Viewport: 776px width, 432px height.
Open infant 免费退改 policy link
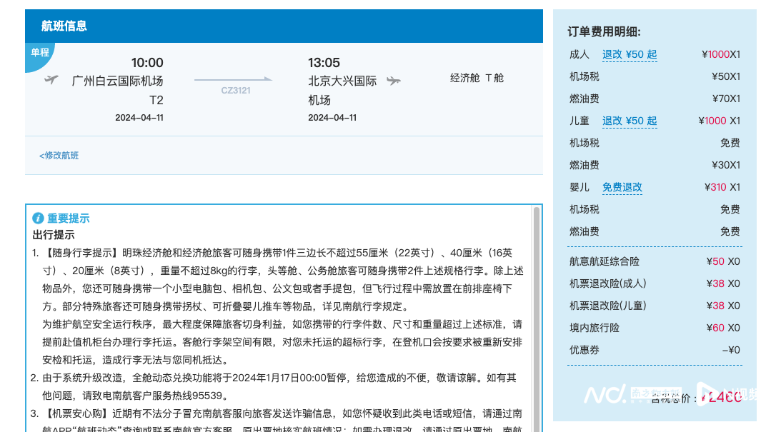pyautogui.click(x=622, y=187)
